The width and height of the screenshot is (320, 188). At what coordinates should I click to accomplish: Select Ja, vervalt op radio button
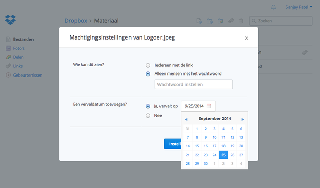[x=148, y=106]
